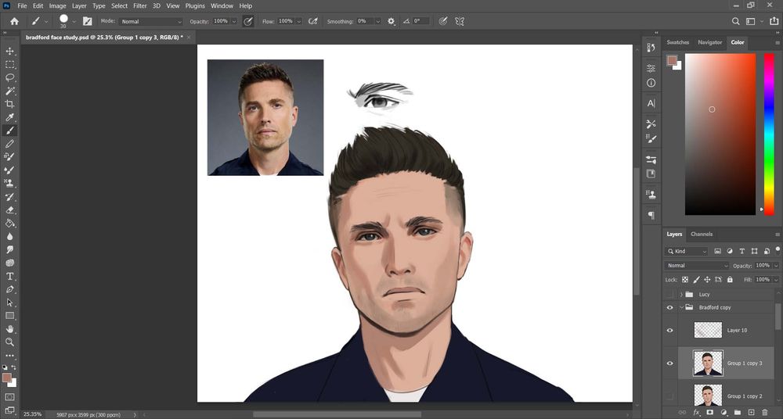783x419 pixels.
Task: Switch to the Channels tab
Action: 702,235
